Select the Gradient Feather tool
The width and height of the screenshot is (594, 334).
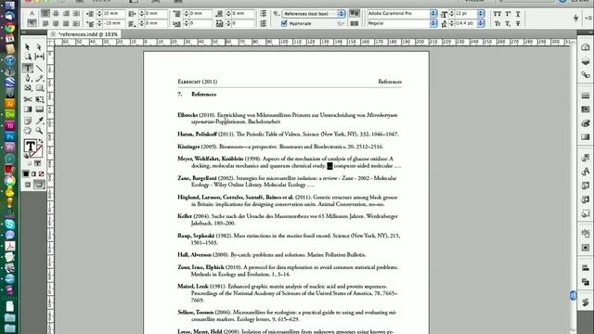point(39,109)
